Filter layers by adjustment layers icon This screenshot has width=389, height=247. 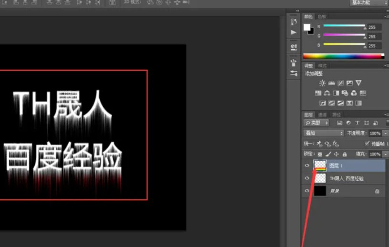point(348,123)
